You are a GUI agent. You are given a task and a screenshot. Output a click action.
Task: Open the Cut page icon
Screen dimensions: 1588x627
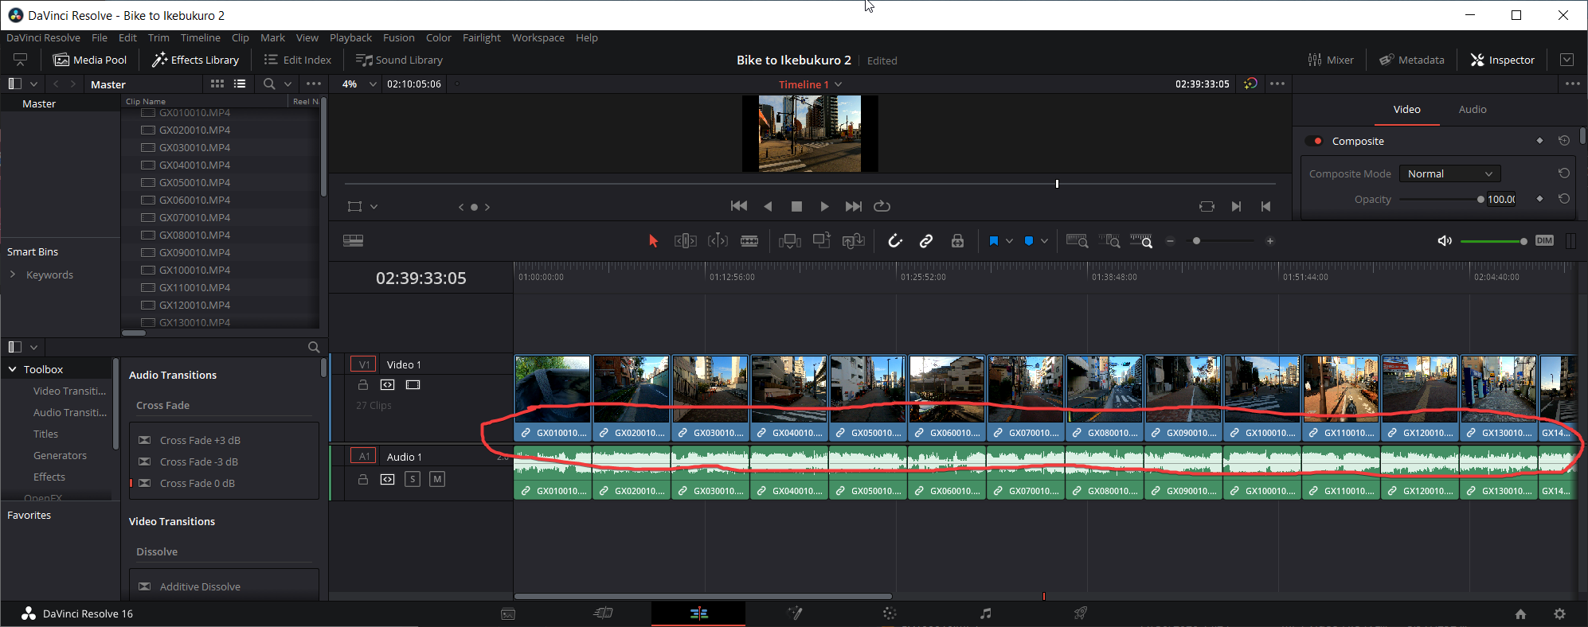click(604, 613)
